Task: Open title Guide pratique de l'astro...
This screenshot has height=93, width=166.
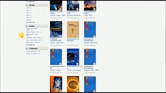Action: tap(90, 12)
